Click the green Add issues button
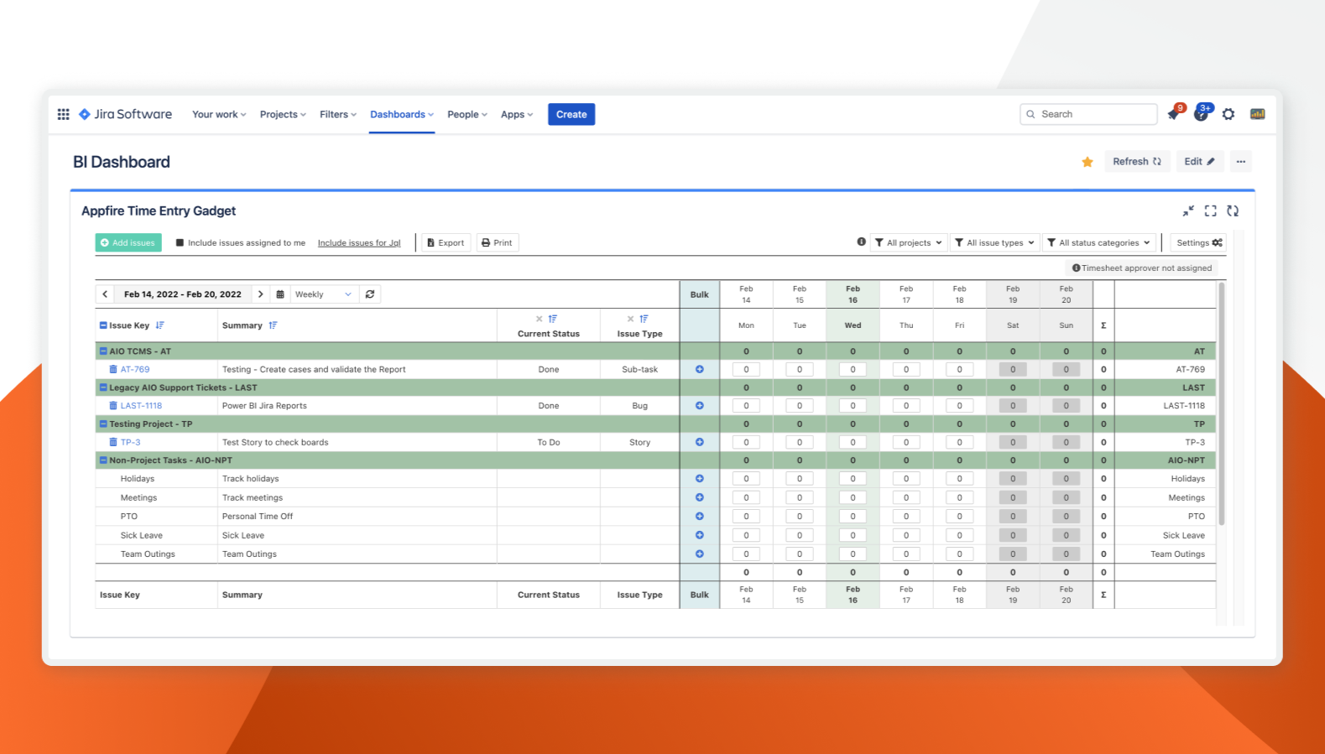 [x=128, y=243]
